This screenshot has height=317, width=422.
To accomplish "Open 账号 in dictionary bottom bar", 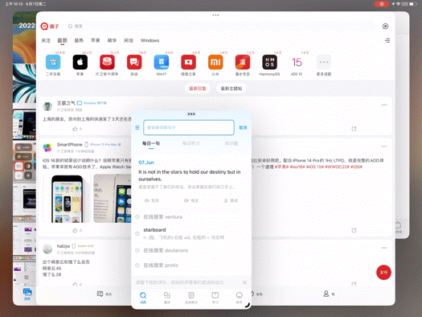I will click(240, 298).
